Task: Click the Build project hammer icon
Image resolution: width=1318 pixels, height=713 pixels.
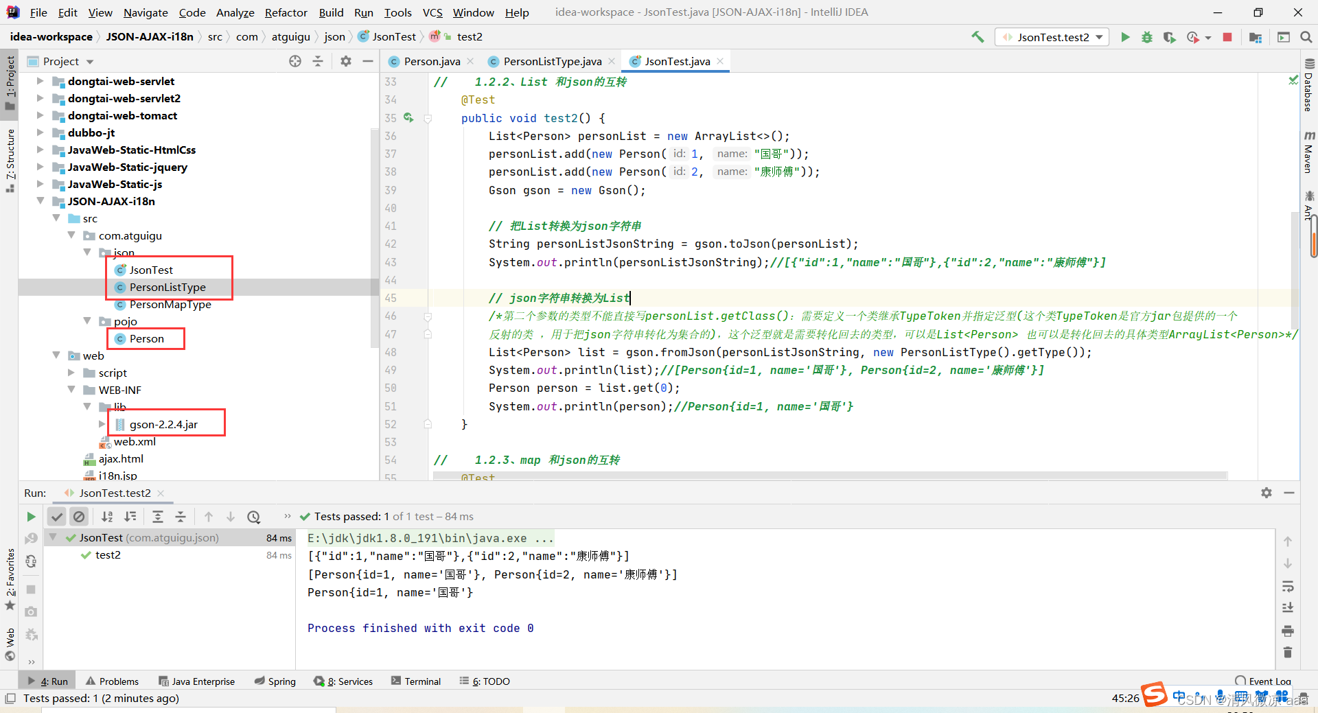Action: [x=978, y=37]
